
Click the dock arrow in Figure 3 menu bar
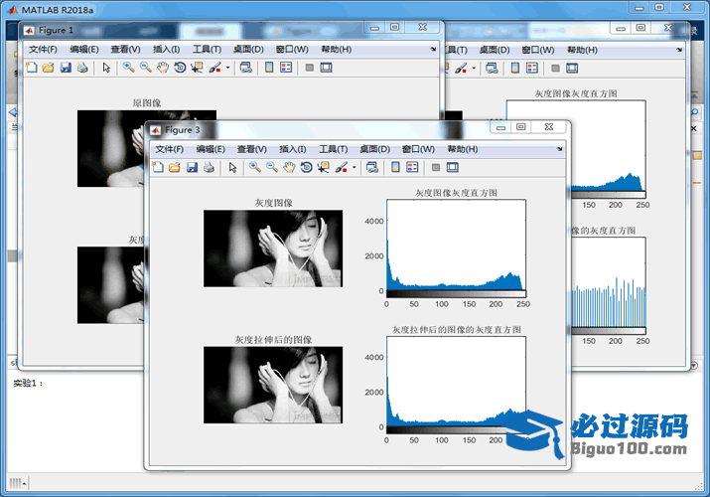[x=558, y=149]
